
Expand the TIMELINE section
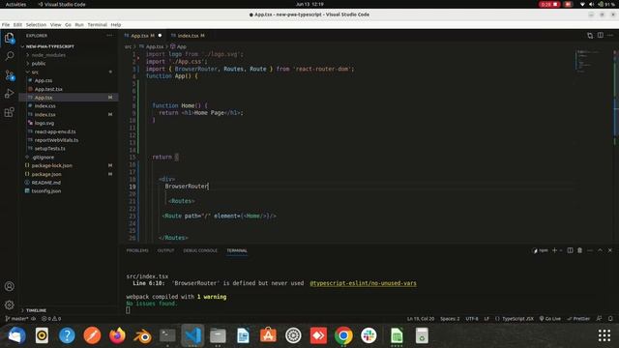coord(36,310)
